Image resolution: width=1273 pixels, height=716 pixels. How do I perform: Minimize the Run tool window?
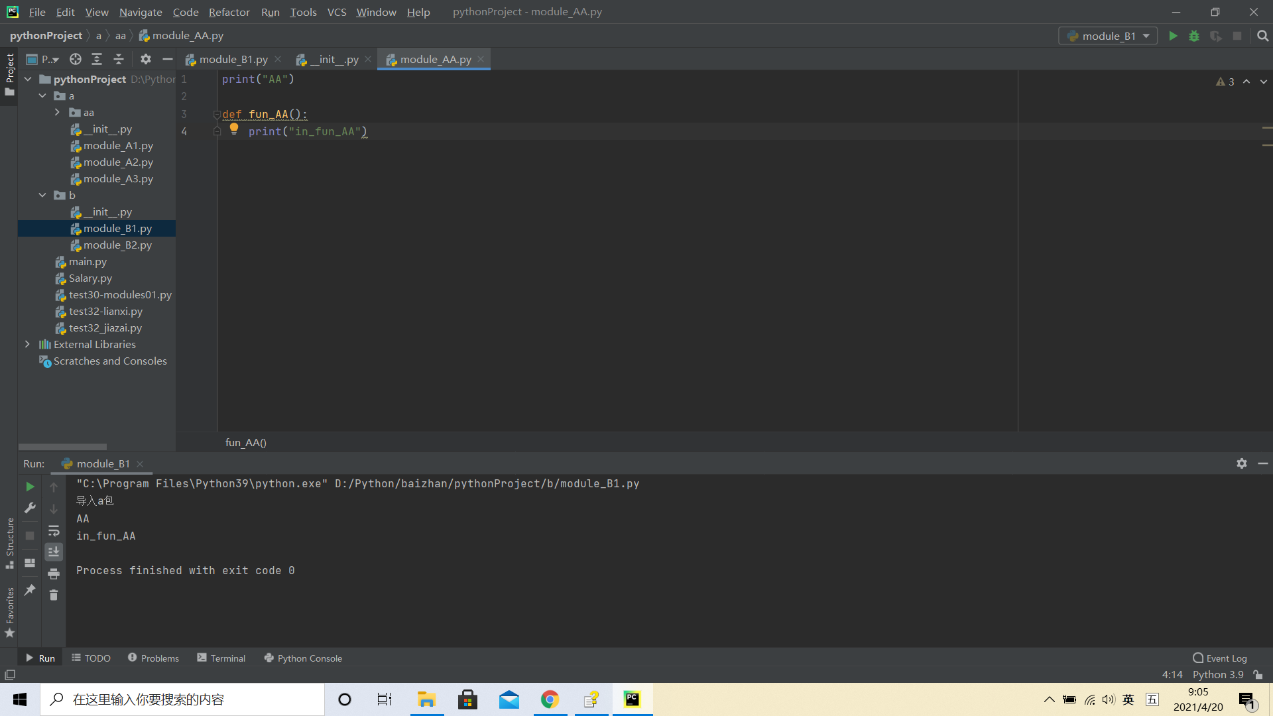pos(1263,463)
